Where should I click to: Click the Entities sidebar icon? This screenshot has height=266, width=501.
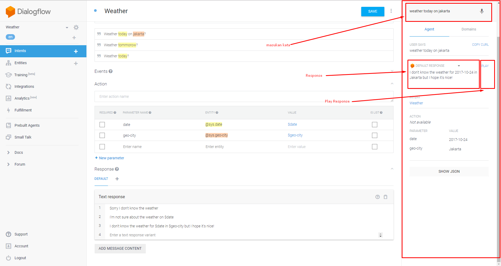9,63
